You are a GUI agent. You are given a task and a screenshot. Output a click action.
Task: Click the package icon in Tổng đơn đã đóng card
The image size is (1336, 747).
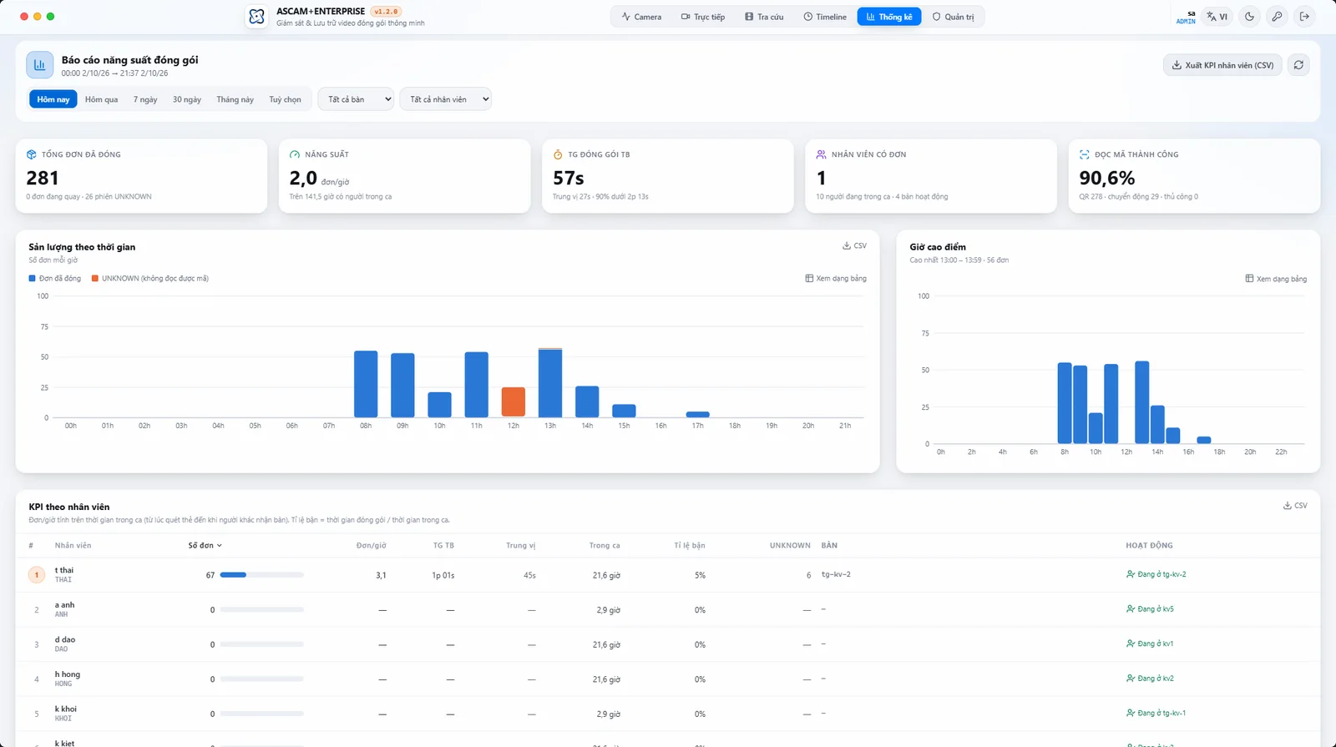(31, 154)
